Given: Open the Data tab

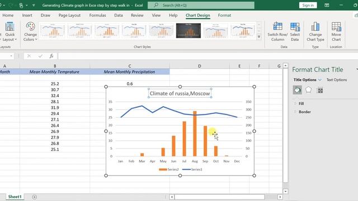Looking at the screenshot, I should coord(119,15).
